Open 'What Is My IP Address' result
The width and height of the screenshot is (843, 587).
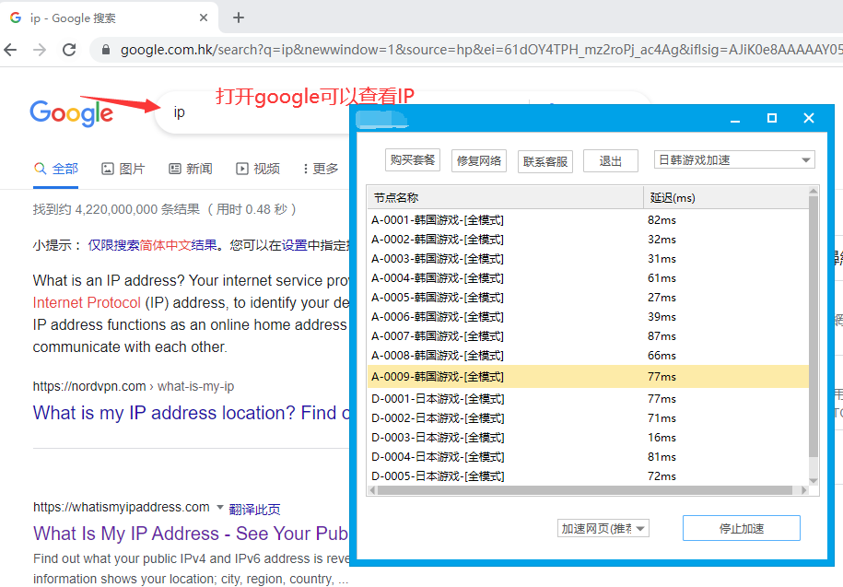[191, 534]
